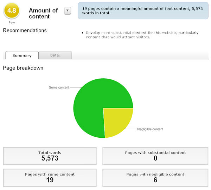
Task: Click the "Develop more substantial content" recommendation
Action: pos(142,35)
